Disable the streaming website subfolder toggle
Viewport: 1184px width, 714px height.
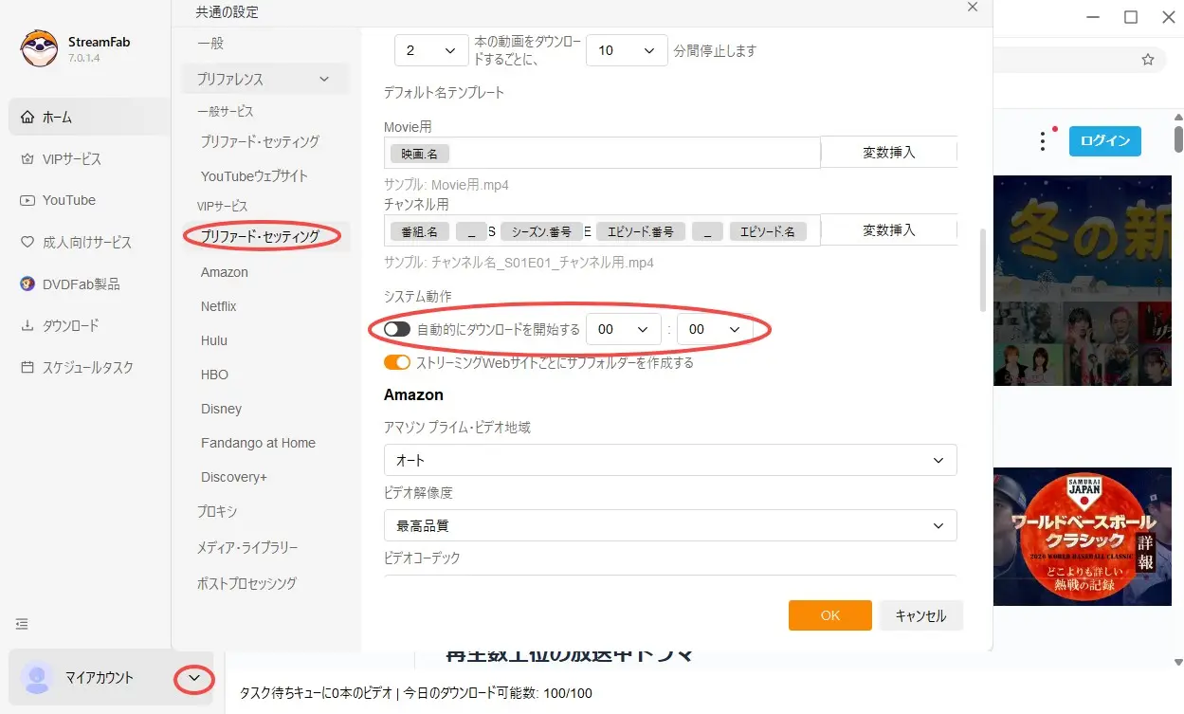pos(396,362)
